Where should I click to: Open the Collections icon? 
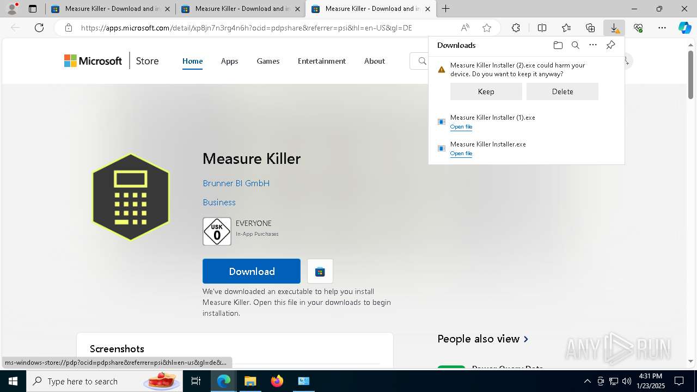[x=590, y=28]
